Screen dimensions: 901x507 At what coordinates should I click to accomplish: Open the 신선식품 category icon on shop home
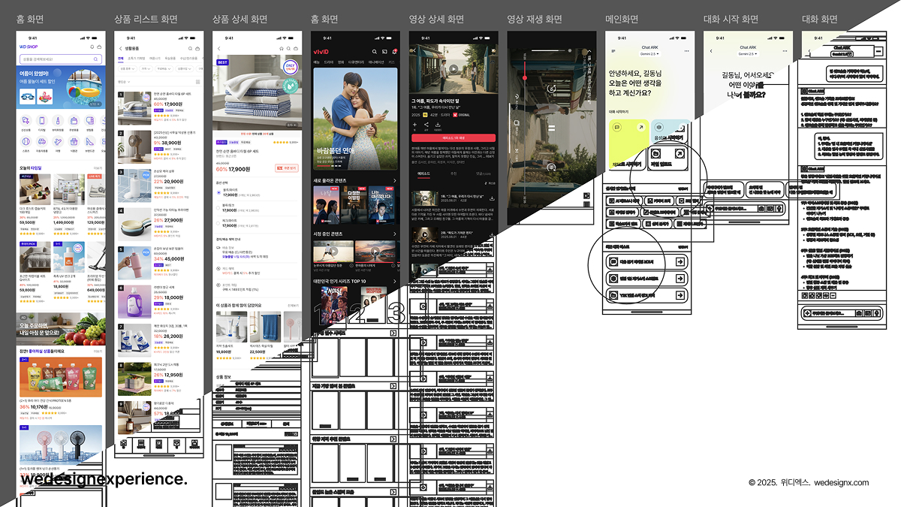[26, 120]
